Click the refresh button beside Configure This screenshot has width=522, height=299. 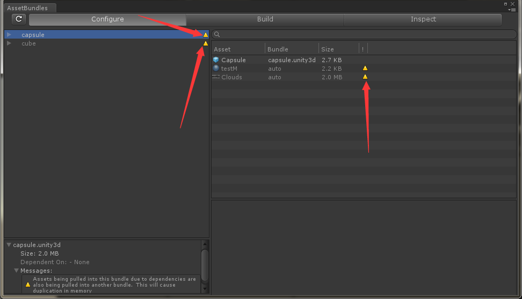(19, 19)
